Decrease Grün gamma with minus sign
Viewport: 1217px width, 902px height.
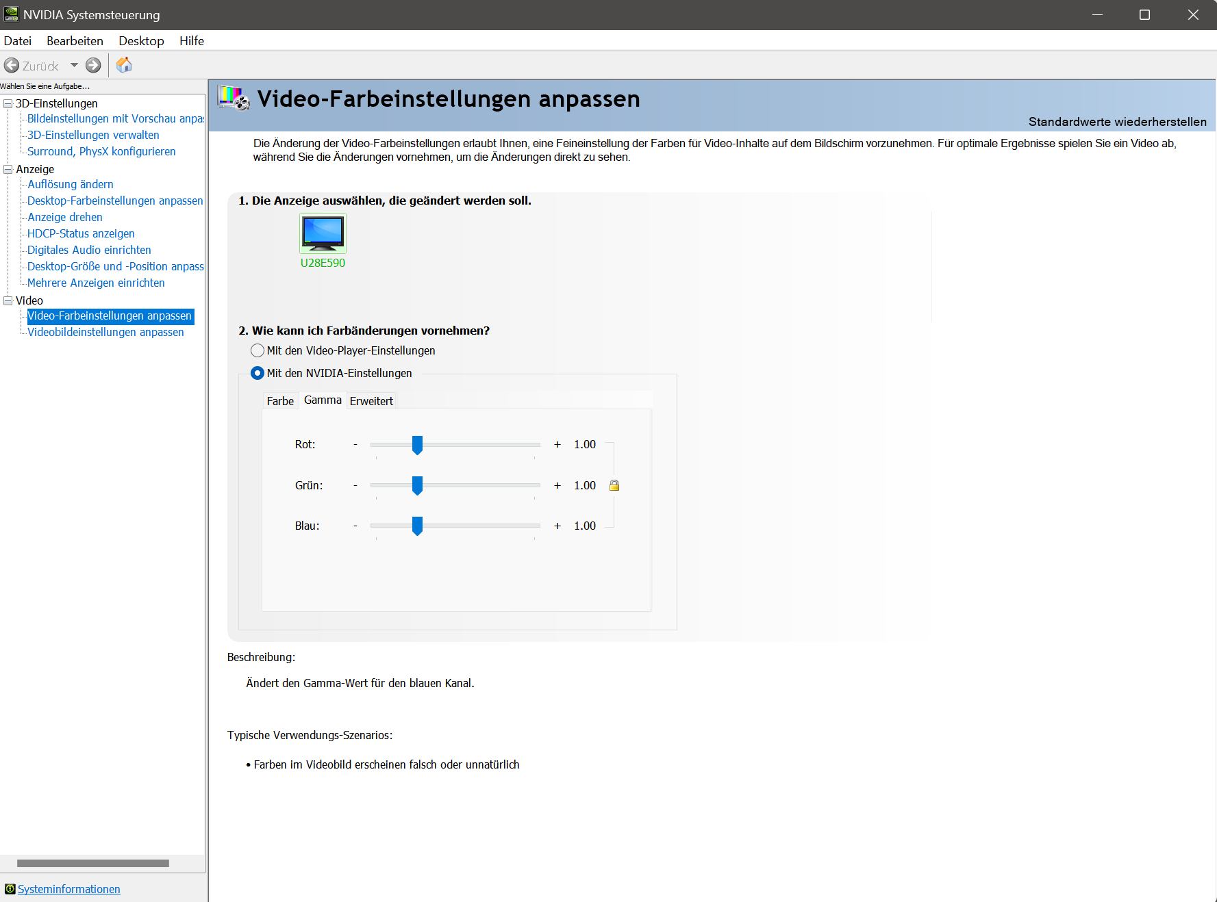point(355,486)
